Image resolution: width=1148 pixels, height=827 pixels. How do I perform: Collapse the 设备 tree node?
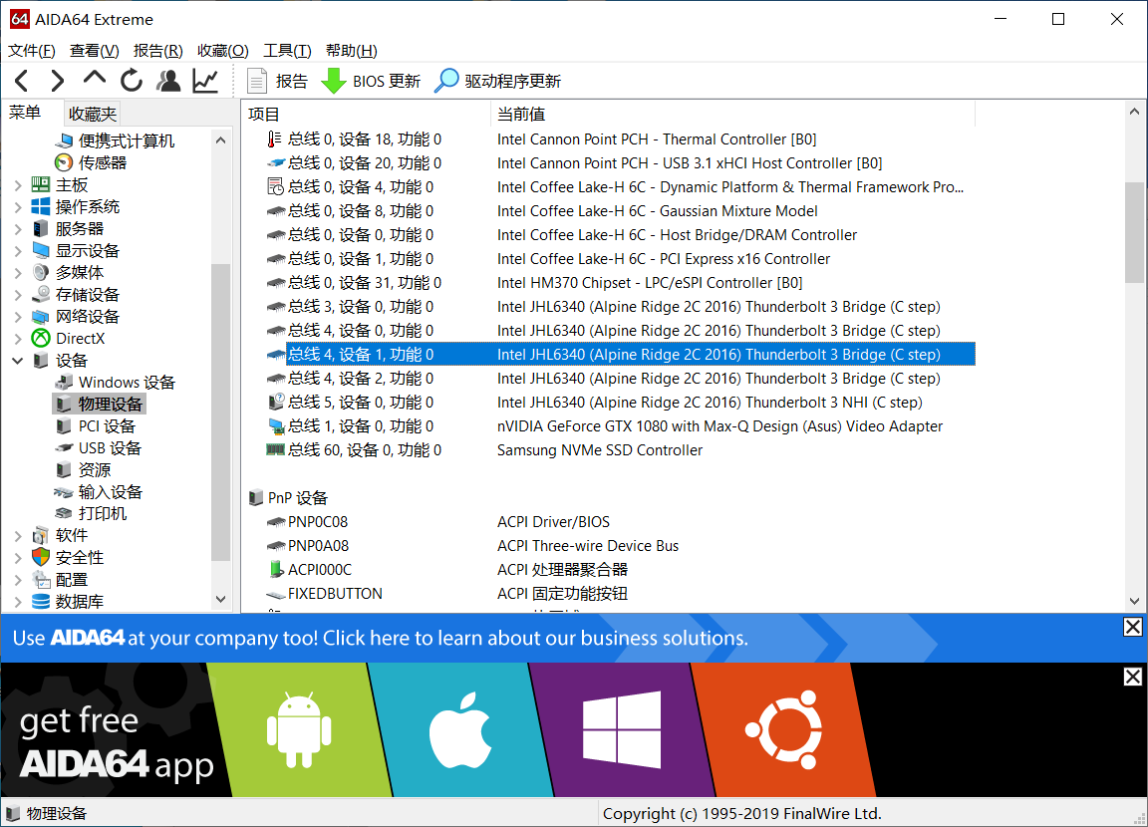click(18, 360)
